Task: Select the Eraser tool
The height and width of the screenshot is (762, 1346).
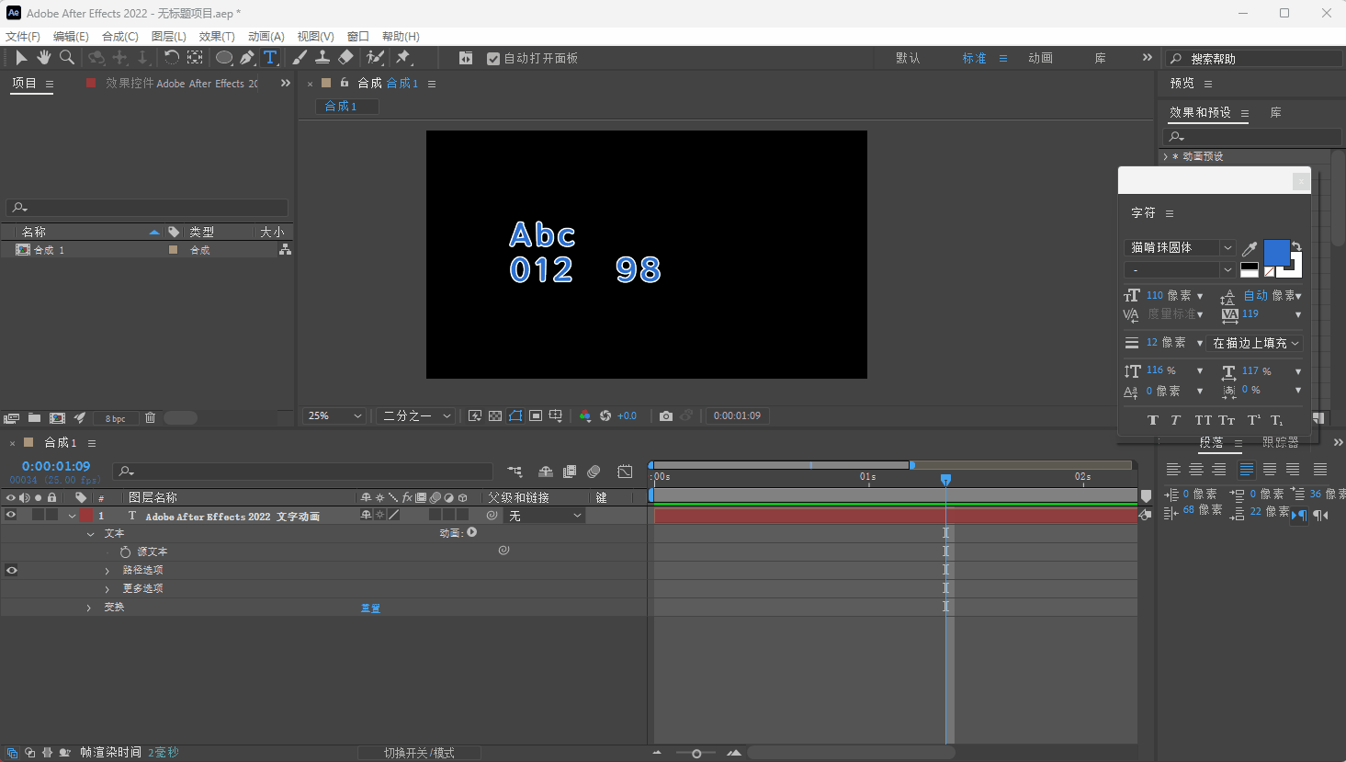Action: click(x=345, y=58)
